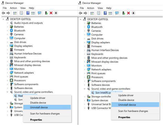
Task: Click the blue Help icon in right window toolbar
Action: (105, 13)
